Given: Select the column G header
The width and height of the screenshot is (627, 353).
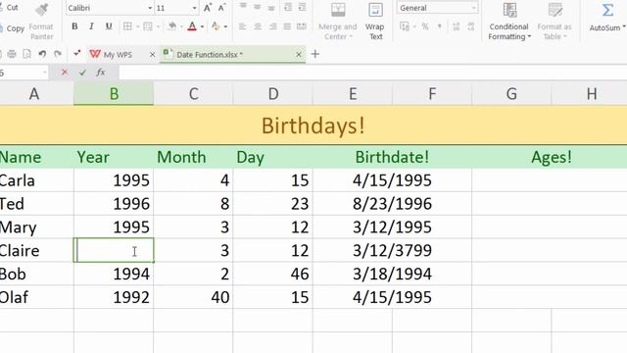Looking at the screenshot, I should pyautogui.click(x=511, y=94).
